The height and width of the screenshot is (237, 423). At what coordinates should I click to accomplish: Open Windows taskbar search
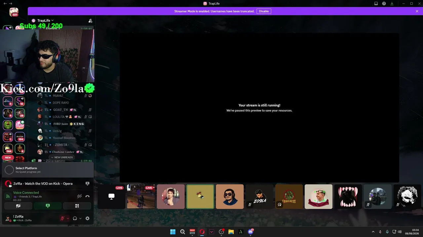[182, 232]
